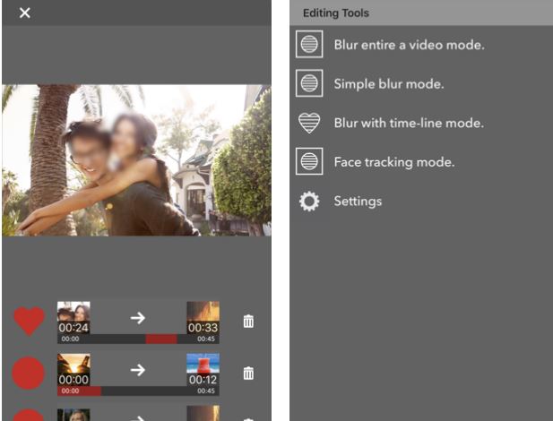Image resolution: width=553 pixels, height=421 pixels.
Task: Open the Settings gear icon
Action: click(x=309, y=202)
